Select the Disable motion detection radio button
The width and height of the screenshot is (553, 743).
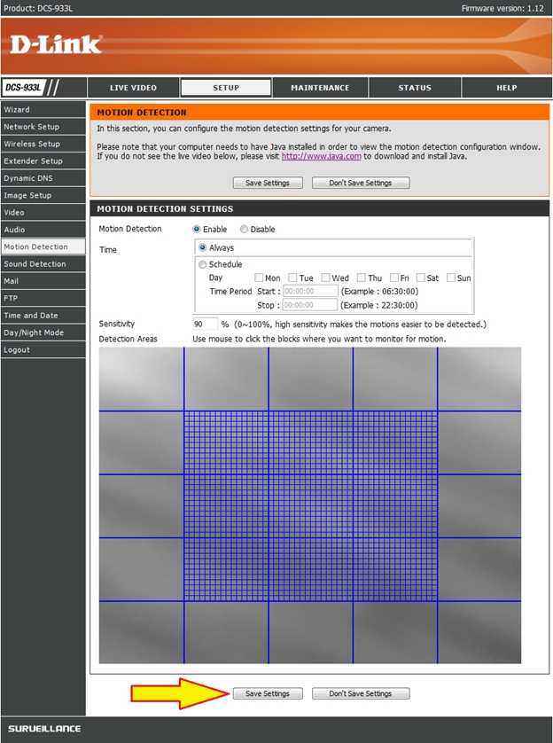point(245,230)
